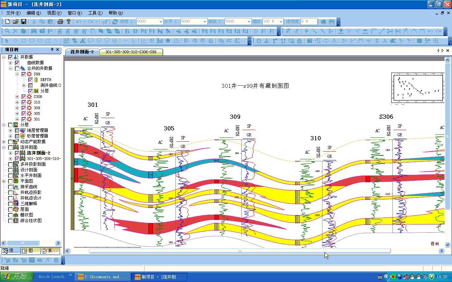Uncheck the DEPTH checkbox

[x=30, y=80]
